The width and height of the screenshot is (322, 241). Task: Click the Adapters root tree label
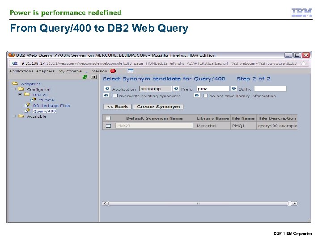click(x=31, y=84)
